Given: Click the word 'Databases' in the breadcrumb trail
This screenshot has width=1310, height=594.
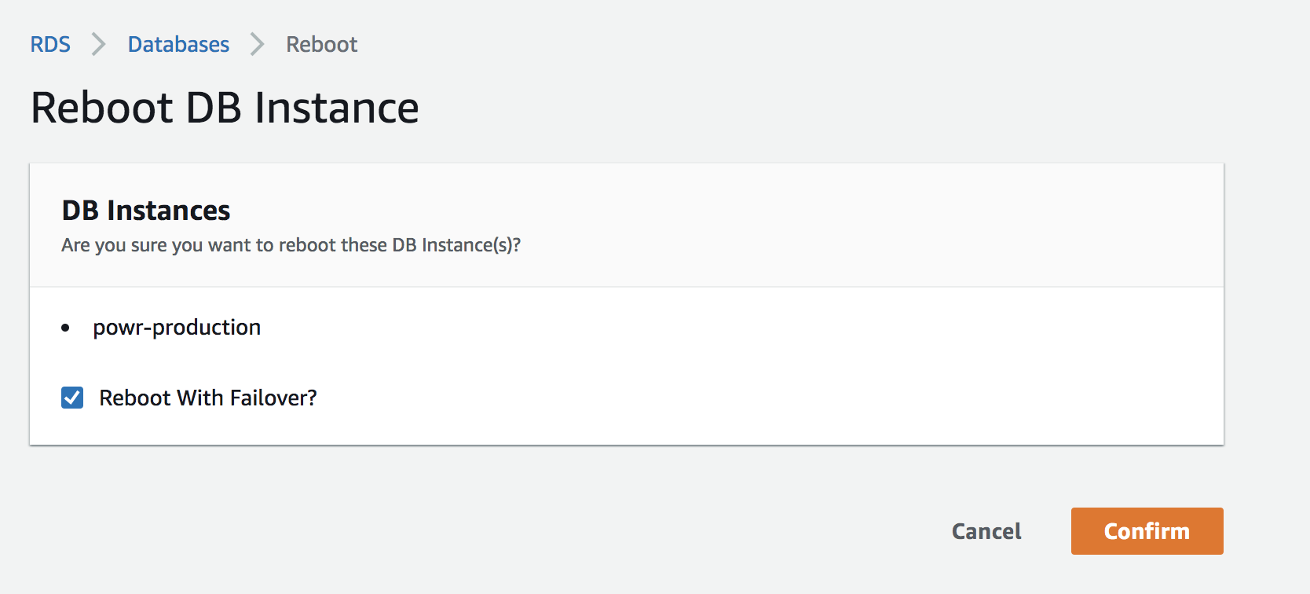Looking at the screenshot, I should click(x=178, y=45).
